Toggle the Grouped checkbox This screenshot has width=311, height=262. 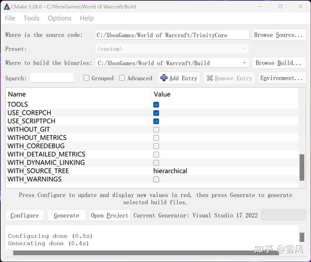tap(86, 78)
